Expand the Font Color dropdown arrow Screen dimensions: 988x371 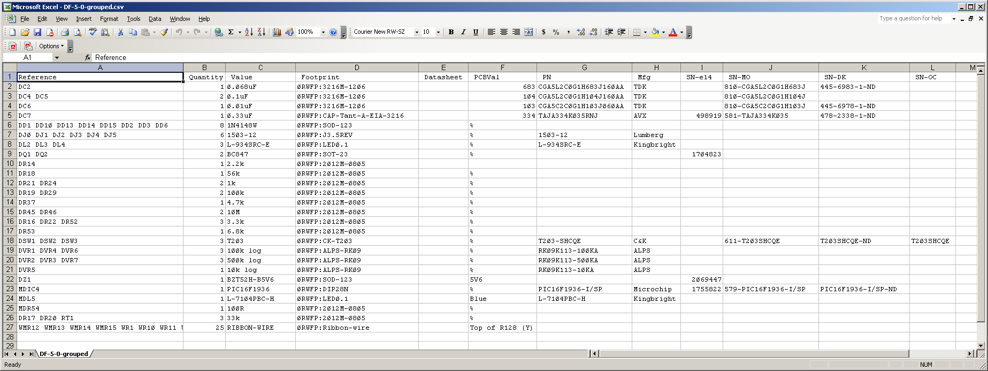[x=681, y=32]
